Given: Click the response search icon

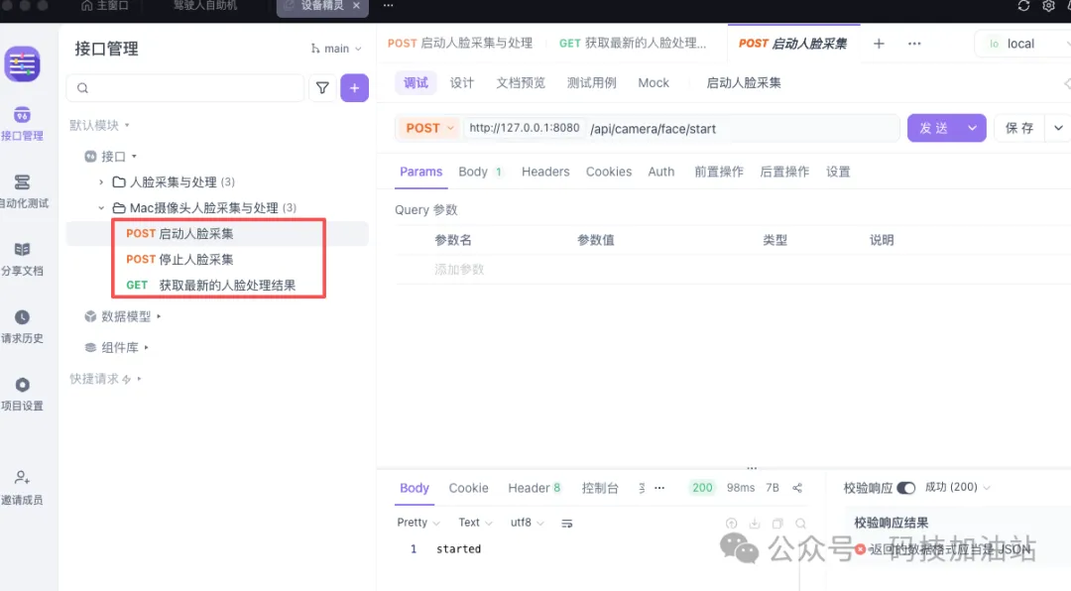Looking at the screenshot, I should (800, 524).
